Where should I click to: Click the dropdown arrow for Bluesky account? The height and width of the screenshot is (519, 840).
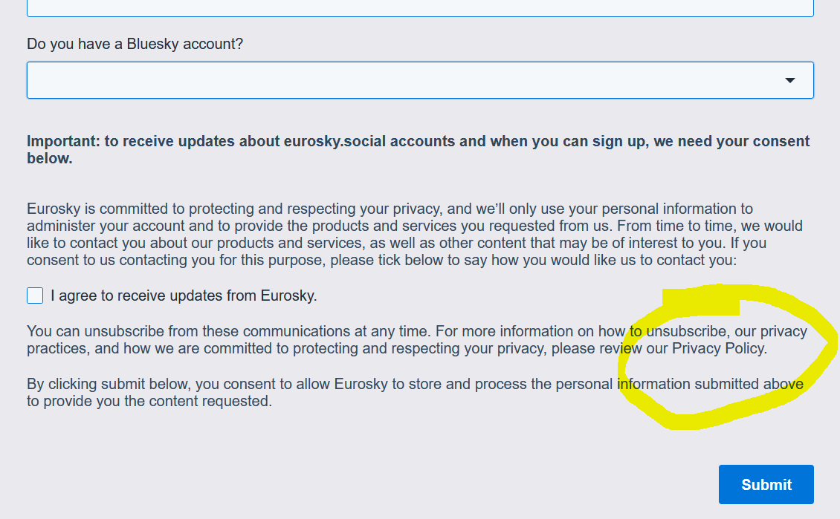789,80
